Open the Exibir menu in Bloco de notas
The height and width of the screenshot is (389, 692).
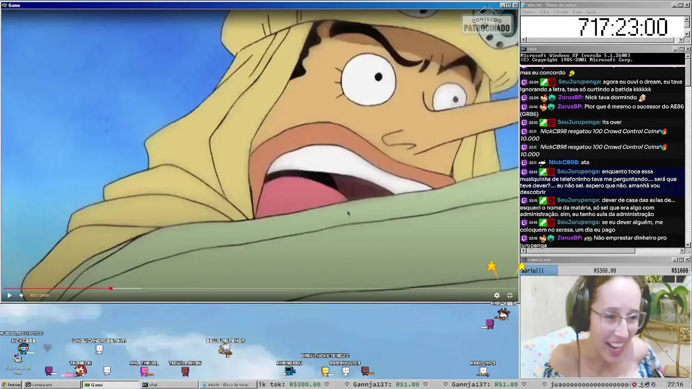(577, 12)
